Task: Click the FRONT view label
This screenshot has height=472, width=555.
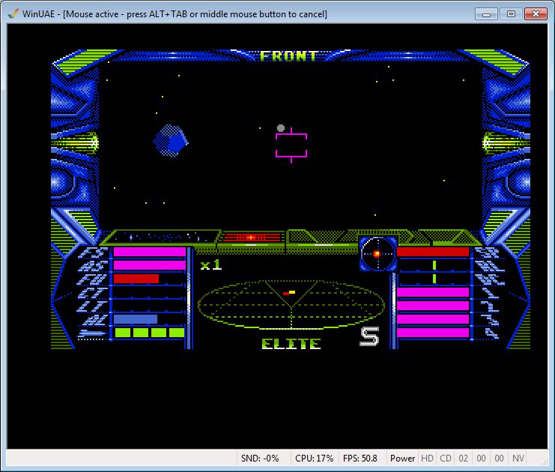Action: (x=288, y=56)
